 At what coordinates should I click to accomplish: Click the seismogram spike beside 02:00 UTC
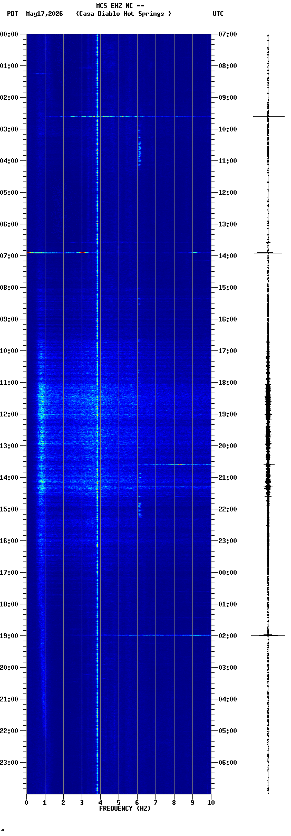(268, 635)
